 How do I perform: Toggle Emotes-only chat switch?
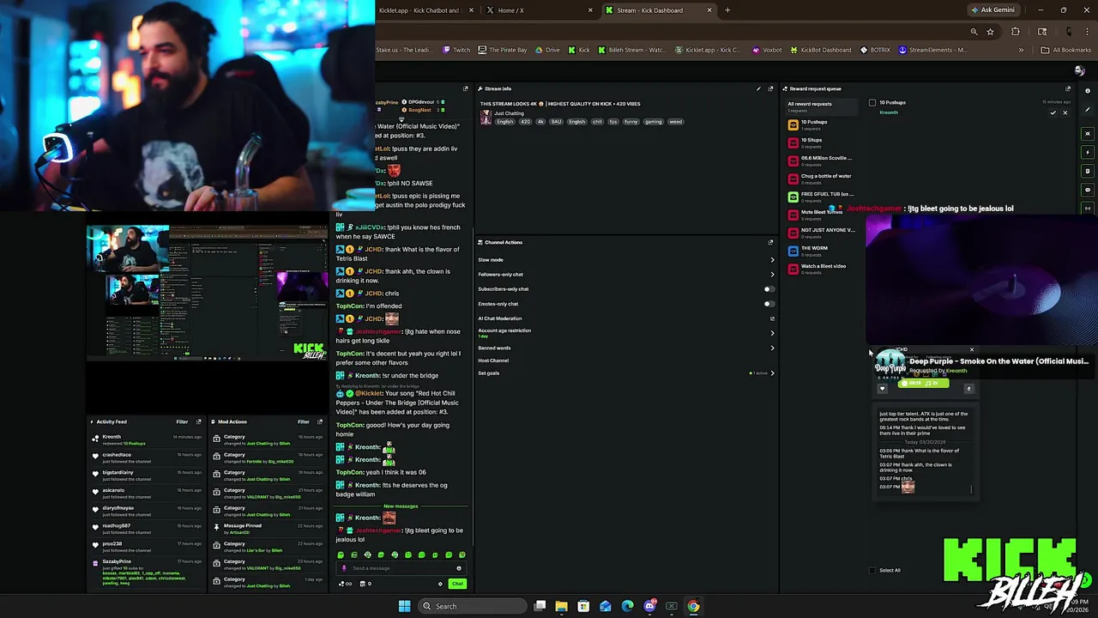[x=769, y=304]
